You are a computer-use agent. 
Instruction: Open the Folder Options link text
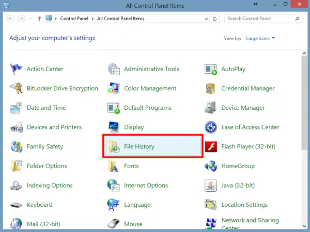47,166
